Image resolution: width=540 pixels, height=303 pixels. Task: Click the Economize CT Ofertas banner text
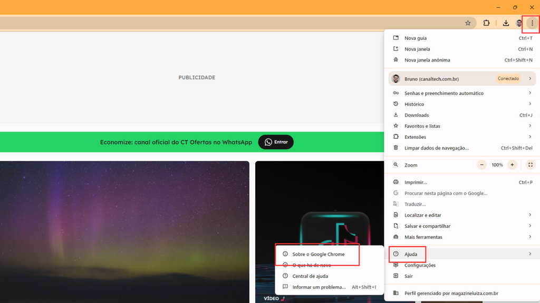tap(176, 142)
